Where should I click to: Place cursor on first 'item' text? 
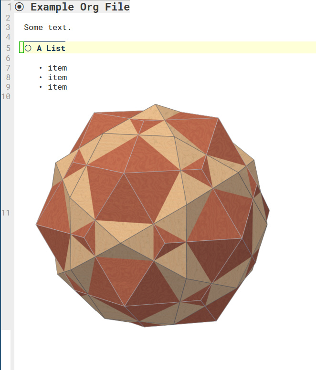tap(57, 68)
